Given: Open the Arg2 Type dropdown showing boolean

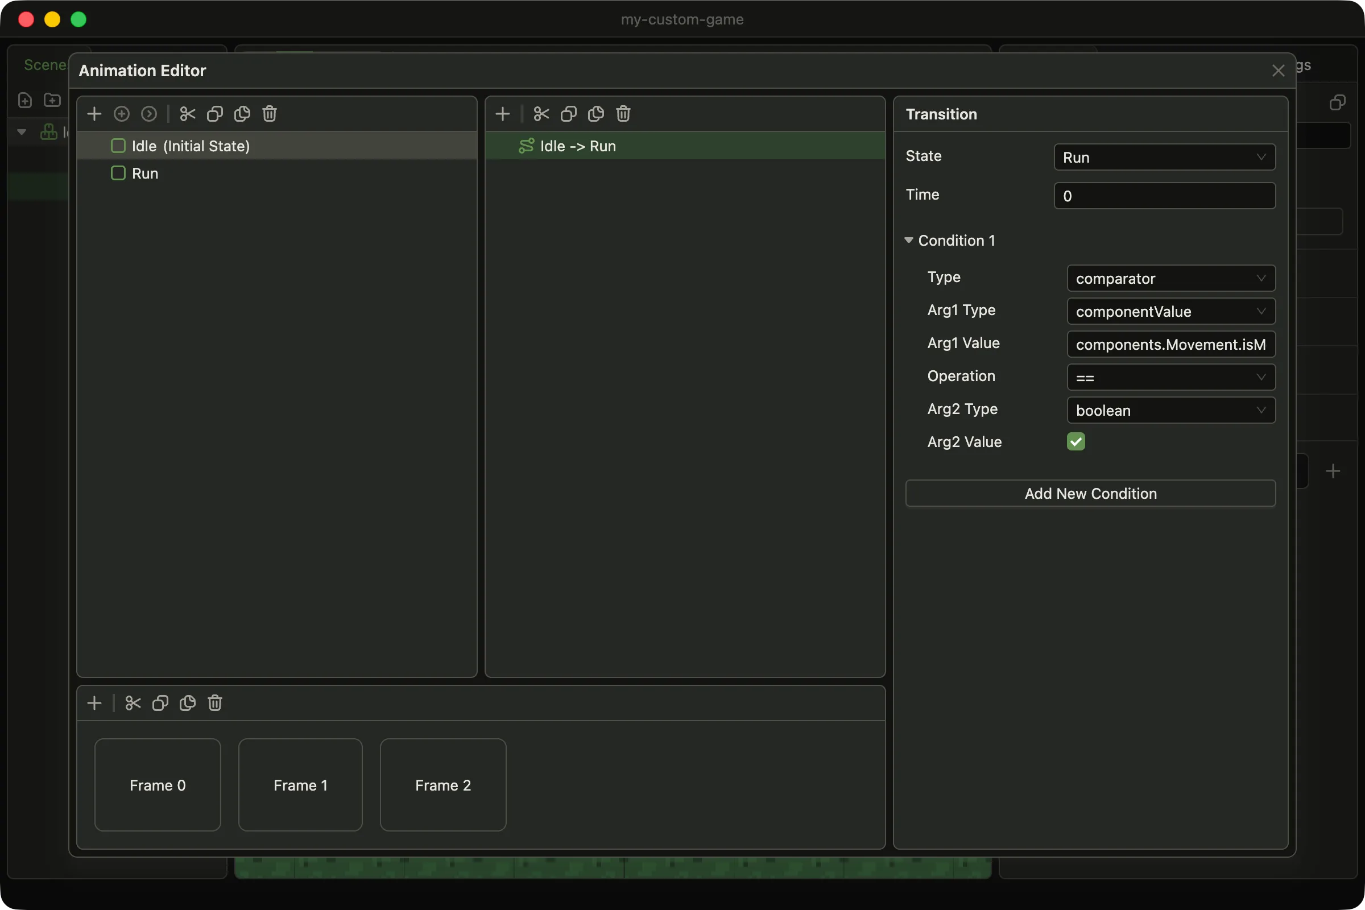Looking at the screenshot, I should pos(1170,410).
